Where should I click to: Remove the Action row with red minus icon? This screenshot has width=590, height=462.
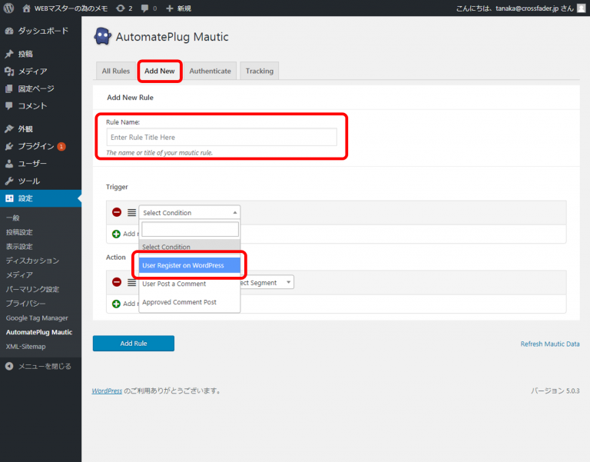point(117,282)
